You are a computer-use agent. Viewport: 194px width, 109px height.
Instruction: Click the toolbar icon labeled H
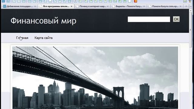[x=105, y=1]
